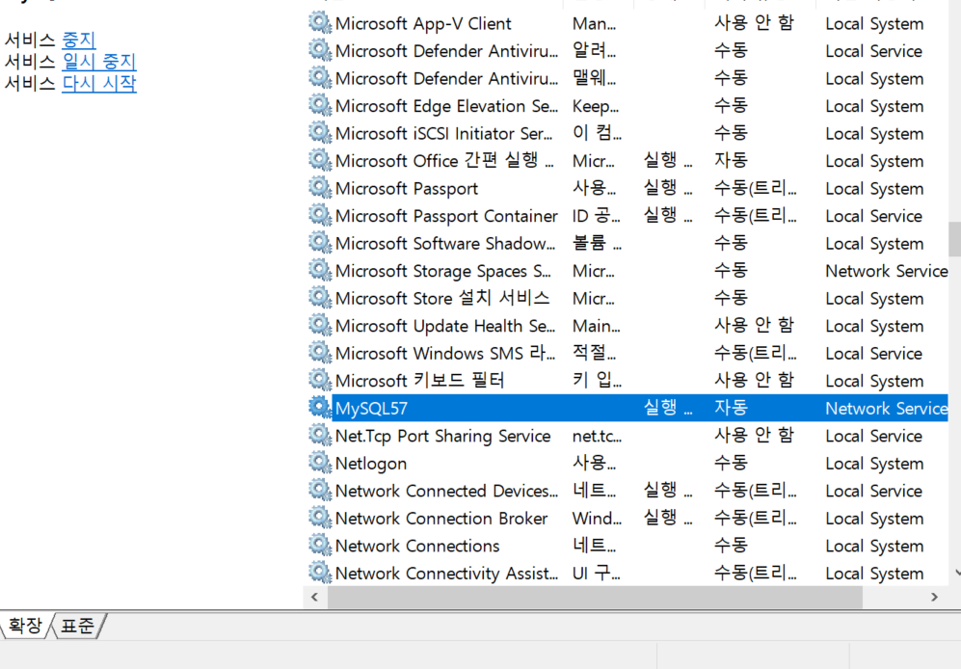Select the Microsoft Software Shadow... service name
The height and width of the screenshot is (669, 961).
click(445, 244)
